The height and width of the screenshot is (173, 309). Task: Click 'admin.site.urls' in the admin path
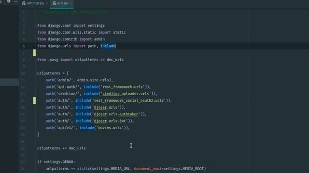pos(93,80)
